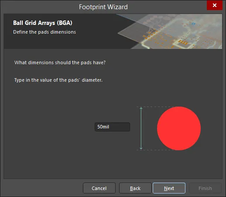
Task: Click the Footprint Wizard title text
Action: point(103,7)
